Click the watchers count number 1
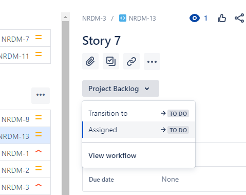 205,18
